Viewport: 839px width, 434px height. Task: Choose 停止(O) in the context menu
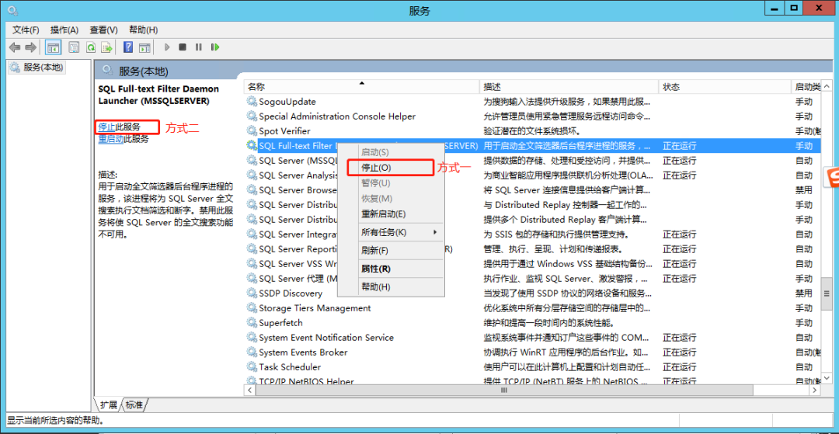(376, 168)
